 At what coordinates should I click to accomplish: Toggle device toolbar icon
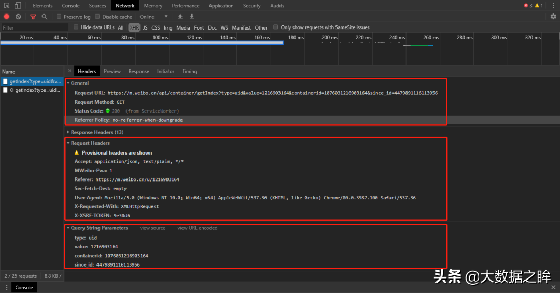coord(18,5)
